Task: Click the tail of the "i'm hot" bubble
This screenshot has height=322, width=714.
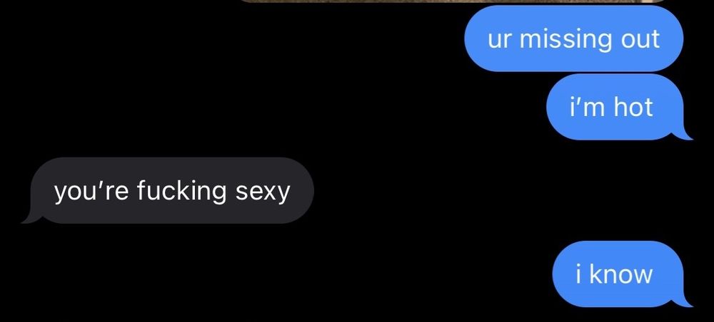Action: pos(685,134)
